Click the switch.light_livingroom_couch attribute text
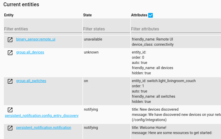 pyautogui.click(x=172, y=81)
